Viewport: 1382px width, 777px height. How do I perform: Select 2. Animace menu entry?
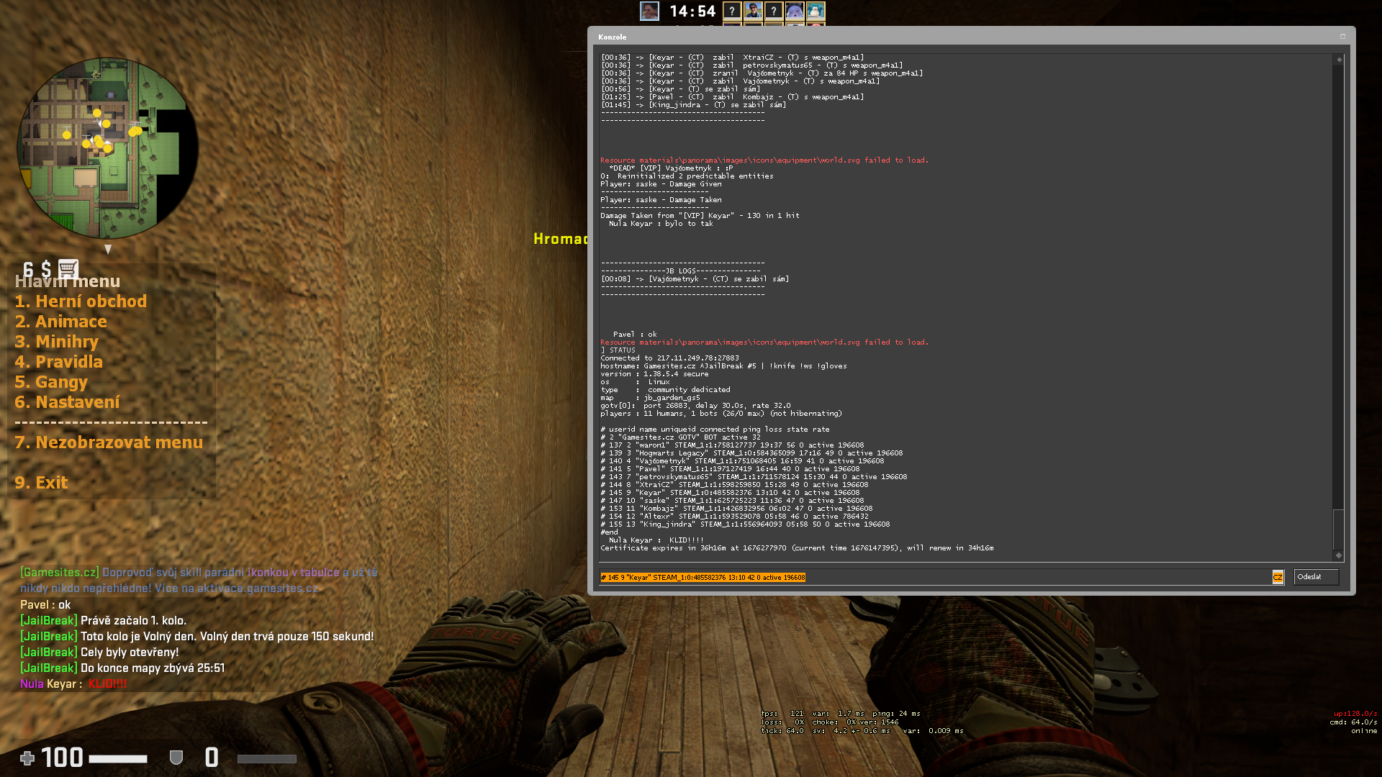pyautogui.click(x=61, y=322)
